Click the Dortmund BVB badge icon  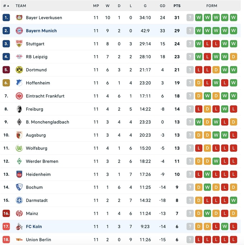point(19,70)
